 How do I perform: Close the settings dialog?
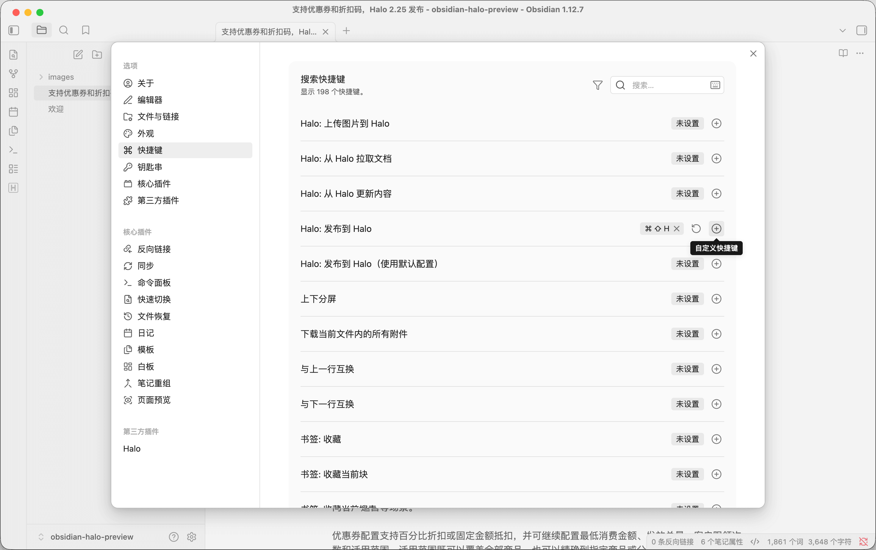(x=753, y=54)
